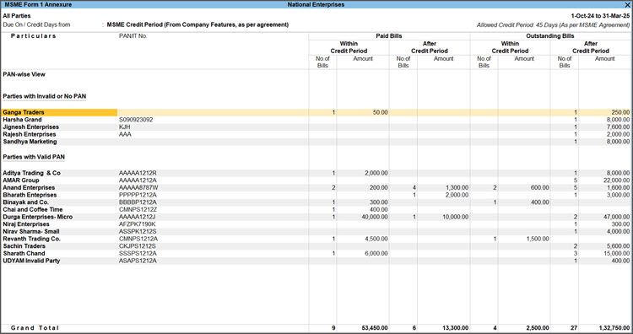Select Nirav Sharma- Small party
The image size is (633, 334).
pyautogui.click(x=31, y=232)
